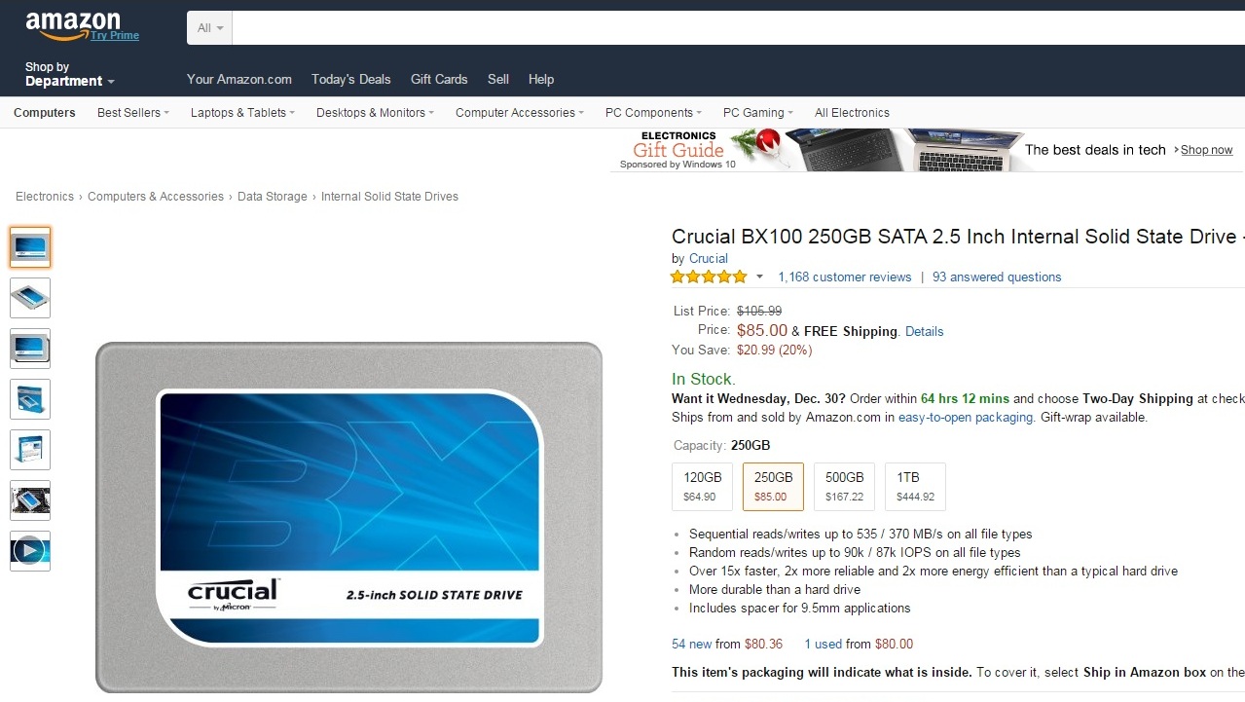Choose the 250GB capacity option
Viewport: 1245px width, 702px height.
coord(773,487)
